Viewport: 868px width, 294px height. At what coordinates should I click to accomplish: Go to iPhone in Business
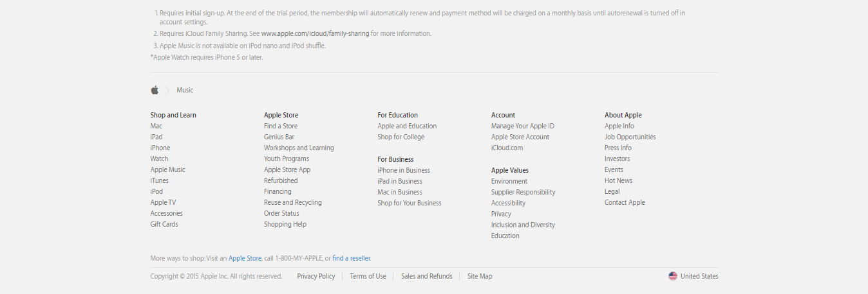pos(404,171)
